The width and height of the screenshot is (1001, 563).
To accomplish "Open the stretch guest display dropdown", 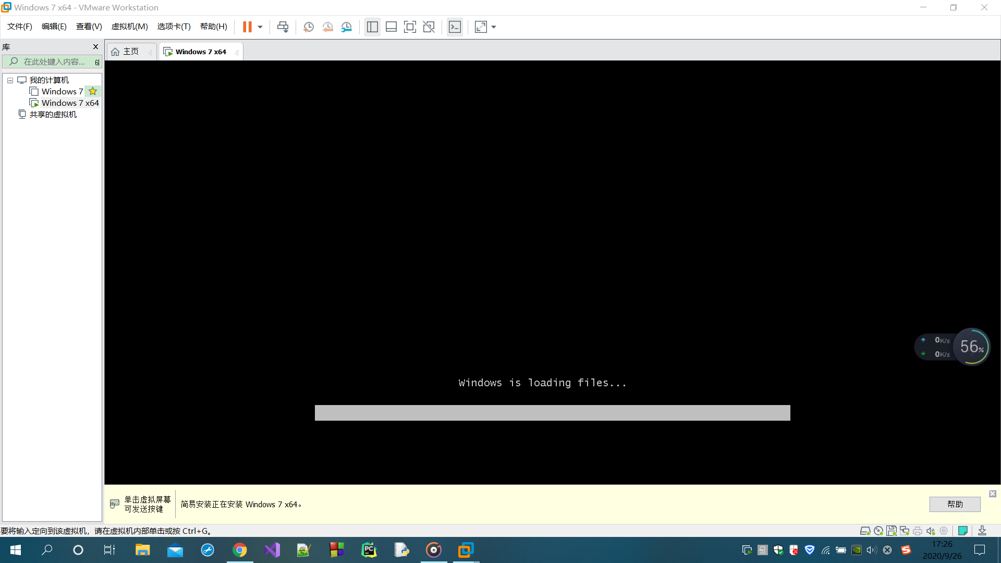I will point(494,27).
